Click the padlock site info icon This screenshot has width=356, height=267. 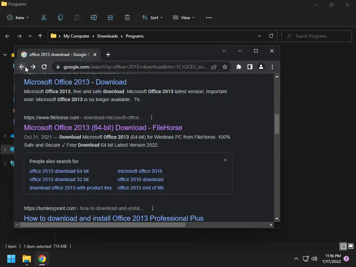[58, 67]
